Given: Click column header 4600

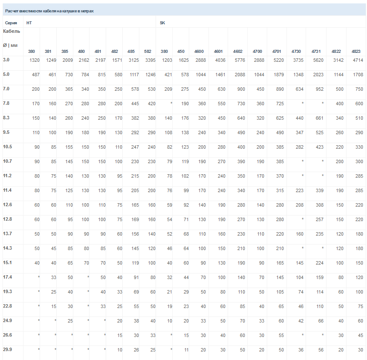Looking at the screenshot, I should click(x=199, y=52).
